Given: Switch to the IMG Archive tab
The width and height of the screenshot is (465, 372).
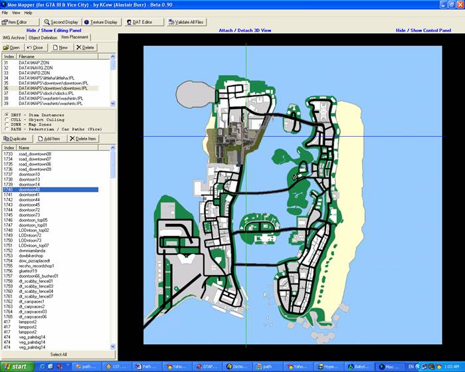Looking at the screenshot, I should pyautogui.click(x=14, y=38).
